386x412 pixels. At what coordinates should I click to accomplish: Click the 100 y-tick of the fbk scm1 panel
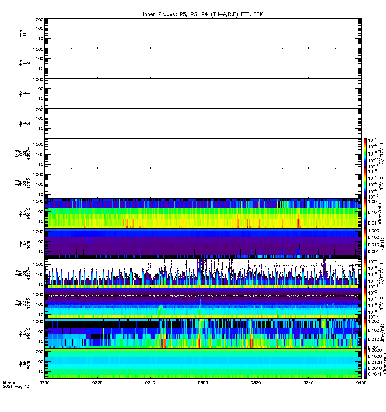click(x=40, y=362)
